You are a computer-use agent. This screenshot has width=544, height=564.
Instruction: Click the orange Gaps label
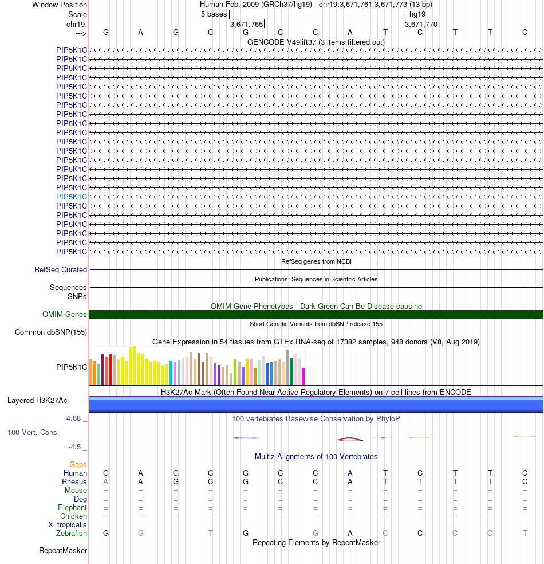pos(78,465)
